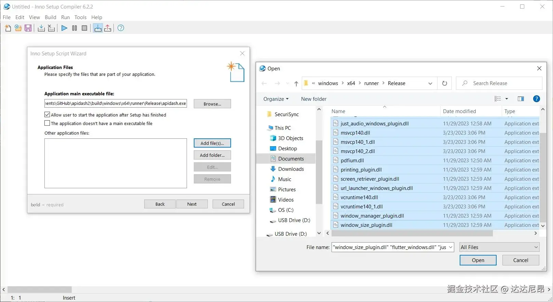Open Pictures folder in navigation pane
553x302 pixels.
[x=287, y=190]
